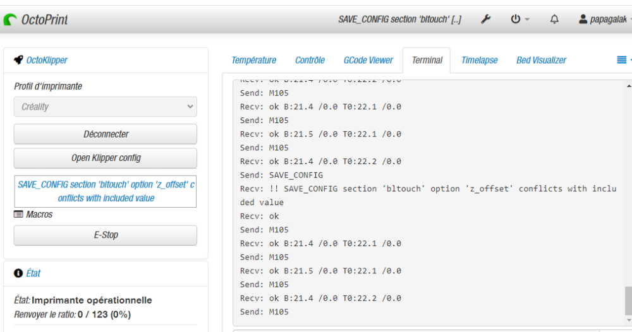
Task: Click the OctoPrint logo icon
Action: click(x=10, y=20)
